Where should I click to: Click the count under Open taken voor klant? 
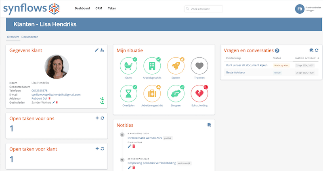tap(12, 159)
